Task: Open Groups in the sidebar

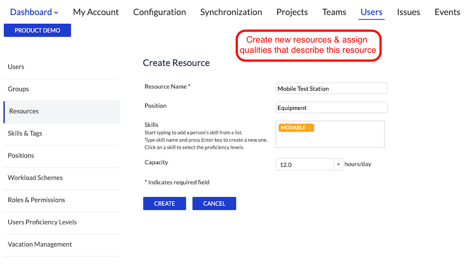Action: click(18, 89)
